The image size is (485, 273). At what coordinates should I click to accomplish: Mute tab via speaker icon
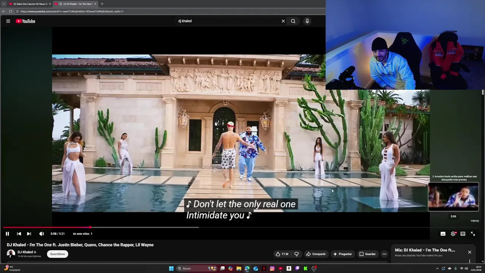(x=60, y=4)
